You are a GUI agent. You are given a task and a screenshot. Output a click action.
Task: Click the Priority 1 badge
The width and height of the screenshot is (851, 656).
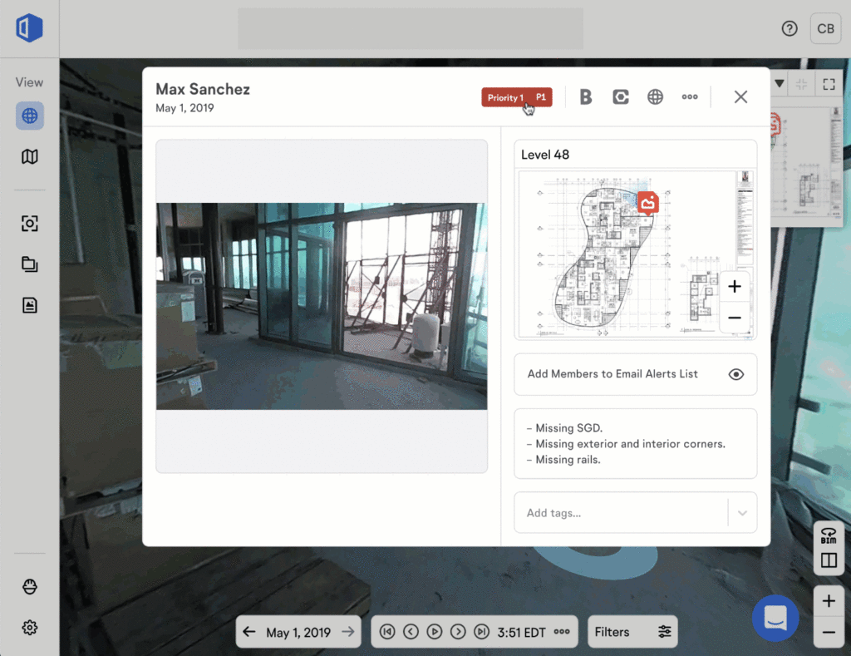click(516, 97)
